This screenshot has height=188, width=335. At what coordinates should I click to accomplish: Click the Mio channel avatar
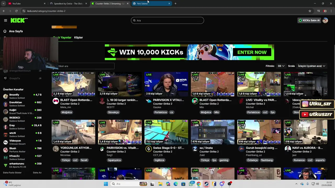pos(195,101)
